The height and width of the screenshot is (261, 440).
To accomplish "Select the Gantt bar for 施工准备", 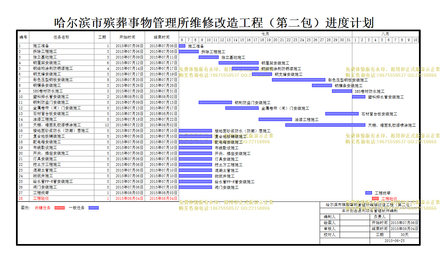I will (x=182, y=46).
